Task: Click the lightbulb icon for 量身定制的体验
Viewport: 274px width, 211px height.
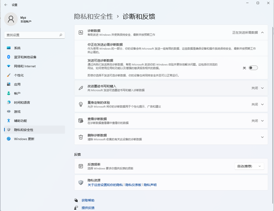Action: [x=81, y=105]
